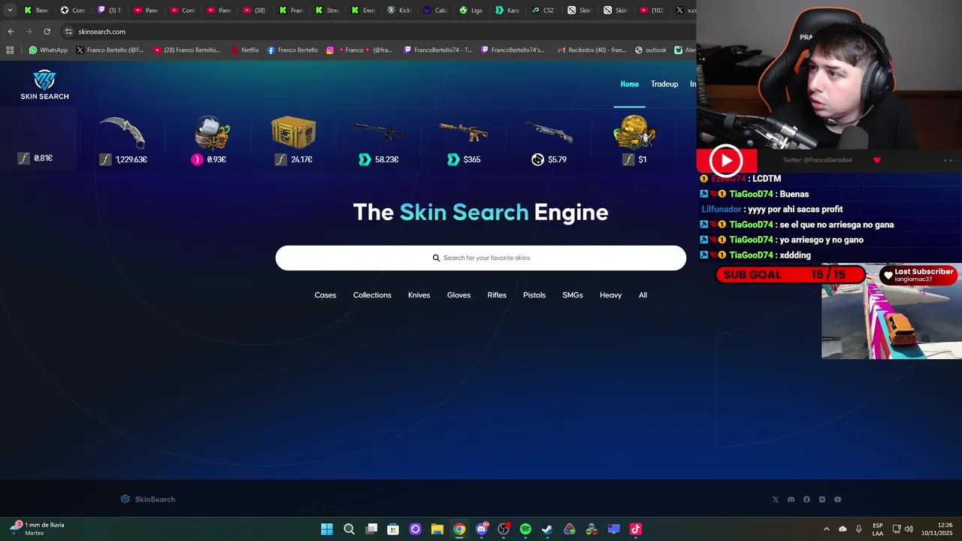
Task: Open the yellow case listing priced 24.17€
Action: coord(293,141)
